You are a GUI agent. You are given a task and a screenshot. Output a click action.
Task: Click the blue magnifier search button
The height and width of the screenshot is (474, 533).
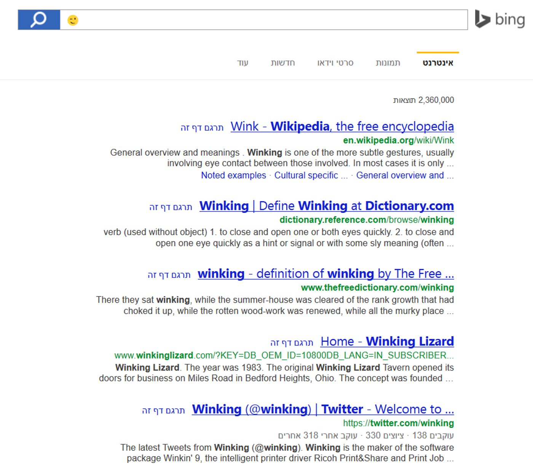tap(39, 20)
